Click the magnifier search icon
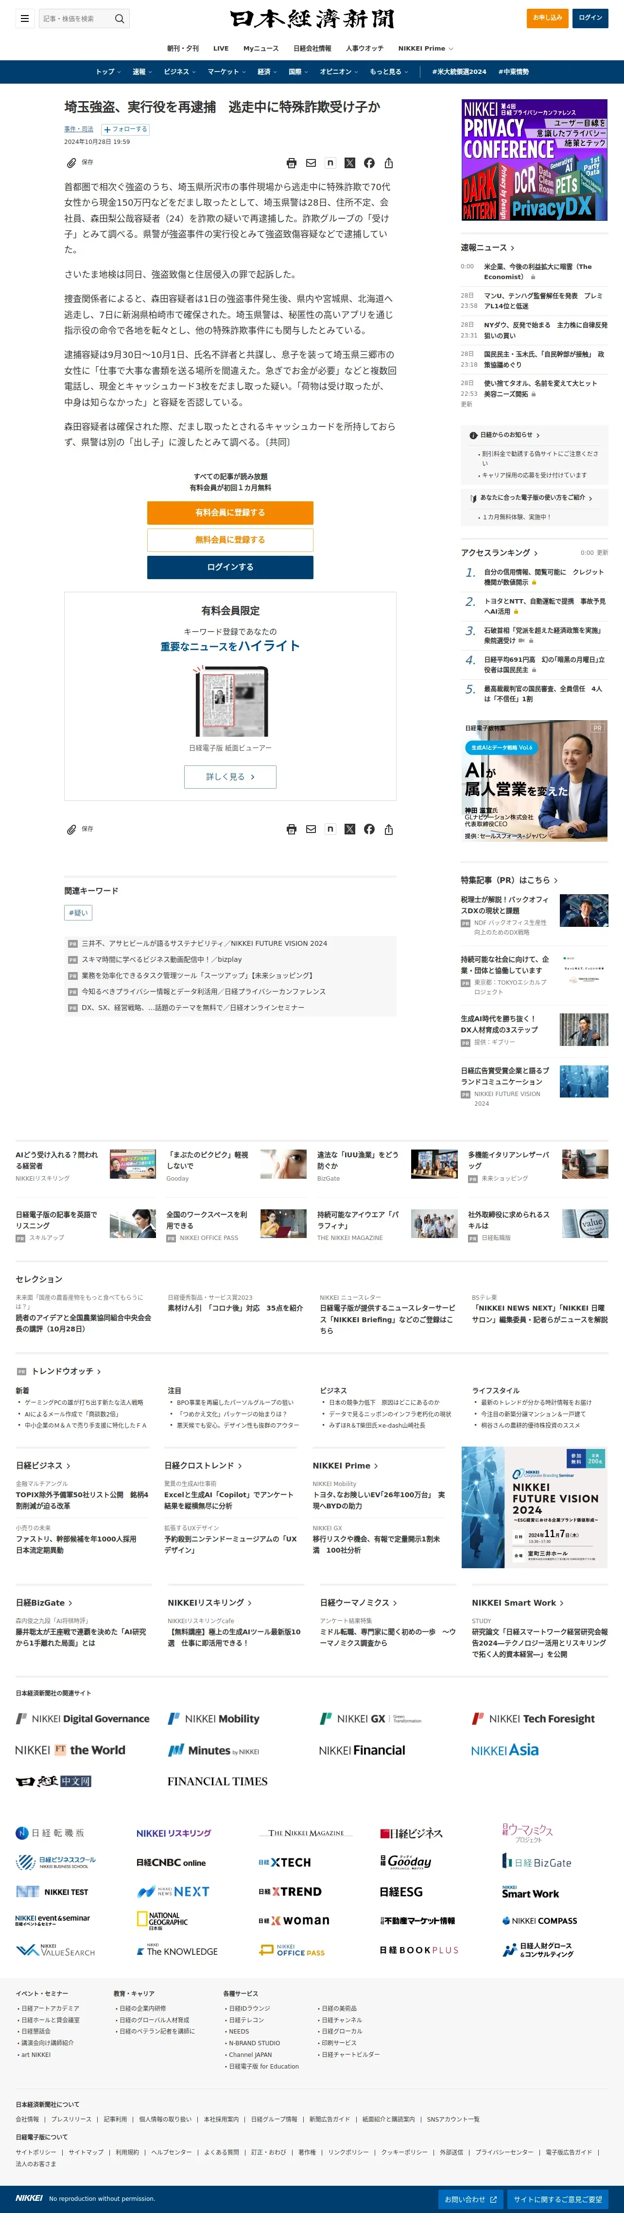Image resolution: width=624 pixels, height=2213 pixels. [x=119, y=18]
